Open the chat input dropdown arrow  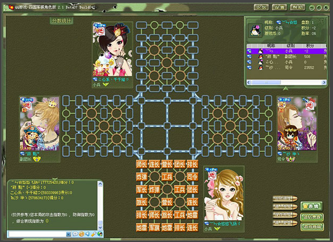69,234
